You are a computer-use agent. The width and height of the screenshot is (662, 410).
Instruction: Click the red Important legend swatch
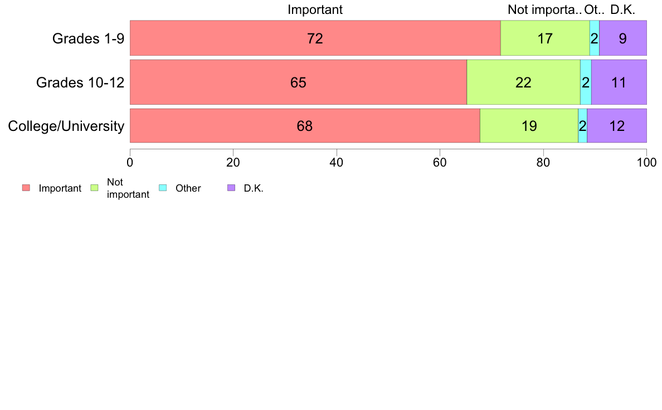coord(26,188)
